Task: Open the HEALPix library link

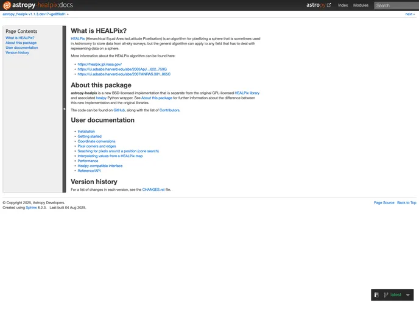Action: tap(247, 93)
